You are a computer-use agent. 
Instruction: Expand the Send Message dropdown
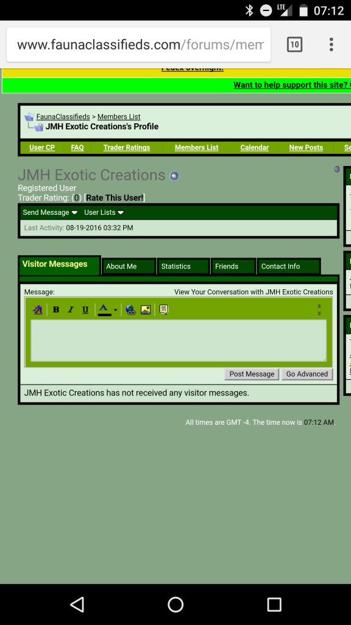[x=50, y=212]
